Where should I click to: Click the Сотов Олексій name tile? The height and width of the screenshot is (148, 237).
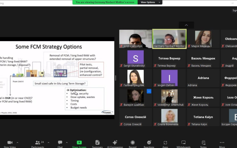pyautogui.click(x=135, y=117)
